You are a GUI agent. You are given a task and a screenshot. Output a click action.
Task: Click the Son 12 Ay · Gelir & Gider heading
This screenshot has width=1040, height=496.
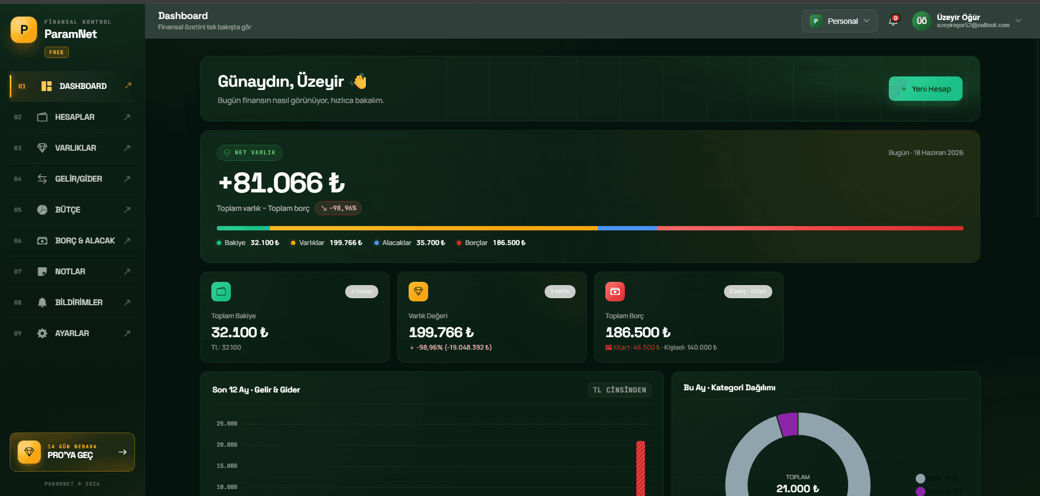[256, 390]
